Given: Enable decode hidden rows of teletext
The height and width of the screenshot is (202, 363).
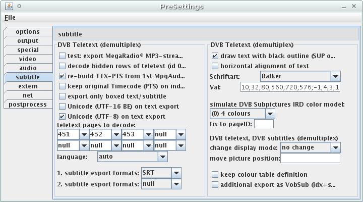Looking at the screenshot, I should (63, 66).
